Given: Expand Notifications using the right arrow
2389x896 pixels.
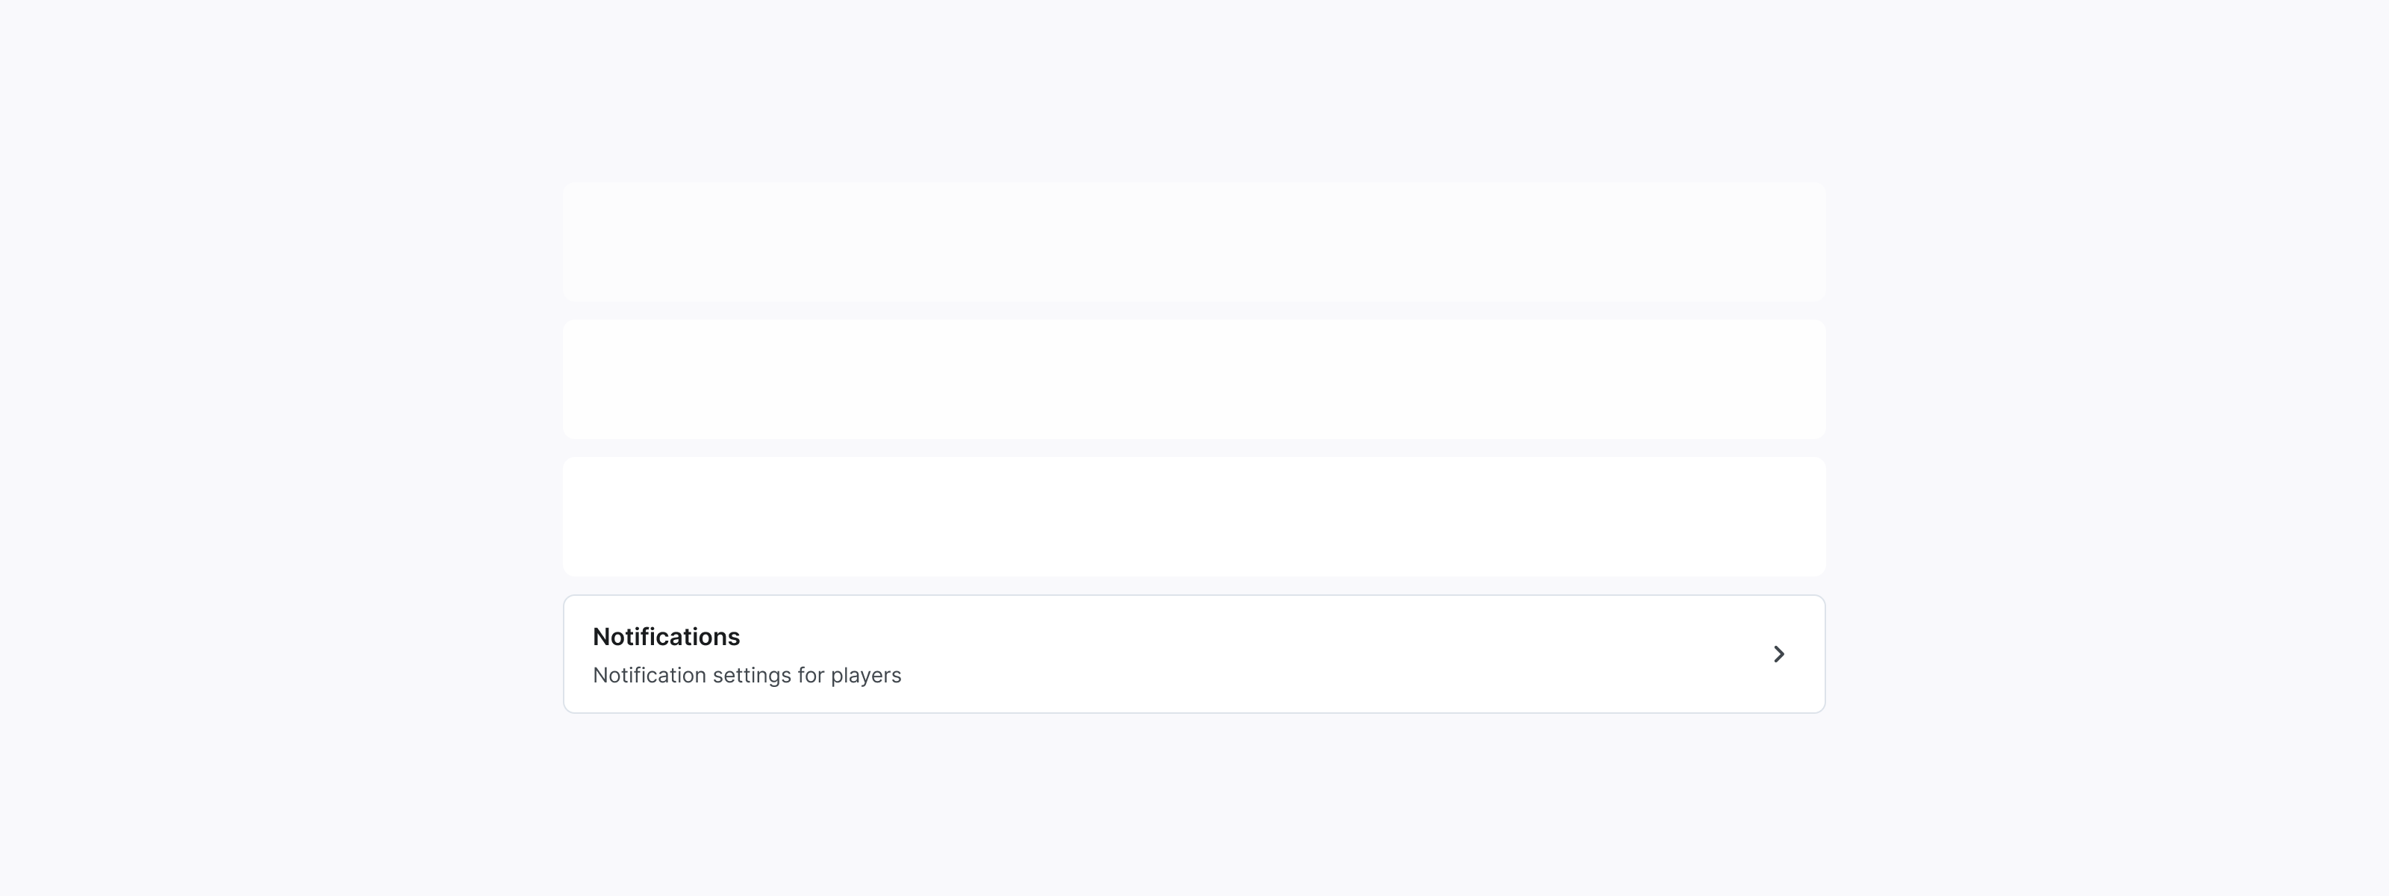Looking at the screenshot, I should (x=1778, y=654).
